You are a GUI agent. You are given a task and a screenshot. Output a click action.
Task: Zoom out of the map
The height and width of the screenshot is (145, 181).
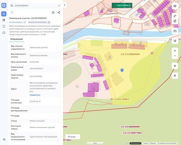pyautogui.click(x=175, y=56)
